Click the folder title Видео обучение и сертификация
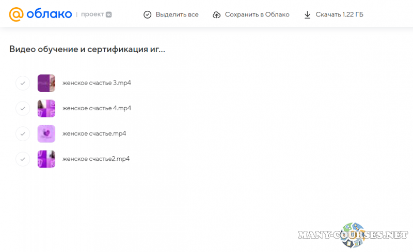Image resolution: width=413 pixels, height=252 pixels. 87,49
